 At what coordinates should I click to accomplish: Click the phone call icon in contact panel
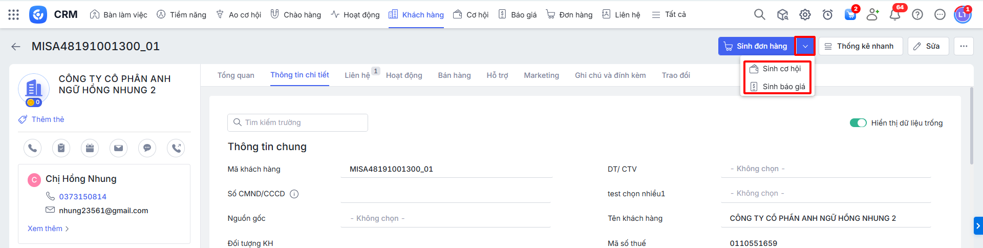32,148
